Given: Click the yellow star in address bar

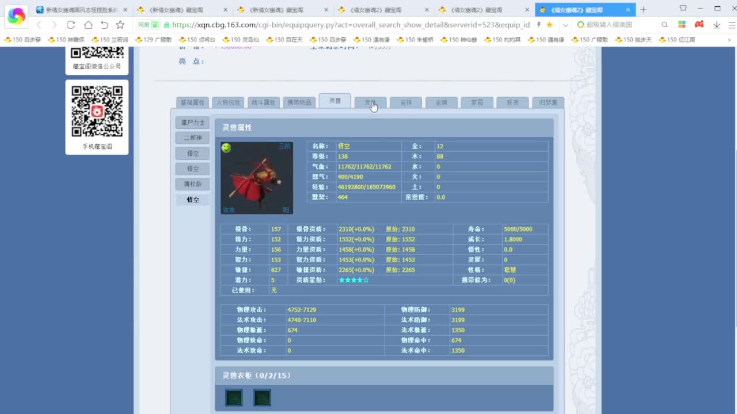Looking at the screenshot, I should click(549, 25).
